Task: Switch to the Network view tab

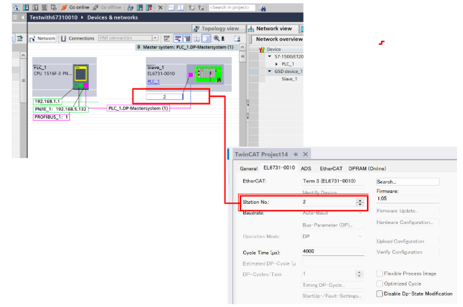Action: click(x=273, y=29)
